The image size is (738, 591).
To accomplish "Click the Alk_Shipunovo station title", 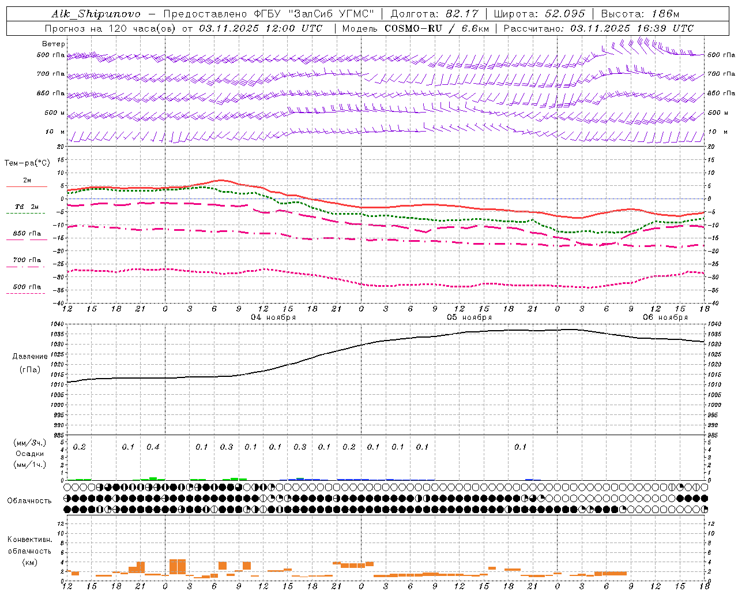I will 96,14.
